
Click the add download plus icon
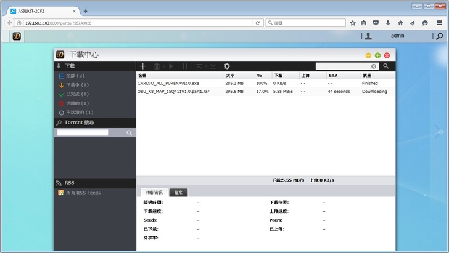click(x=143, y=66)
